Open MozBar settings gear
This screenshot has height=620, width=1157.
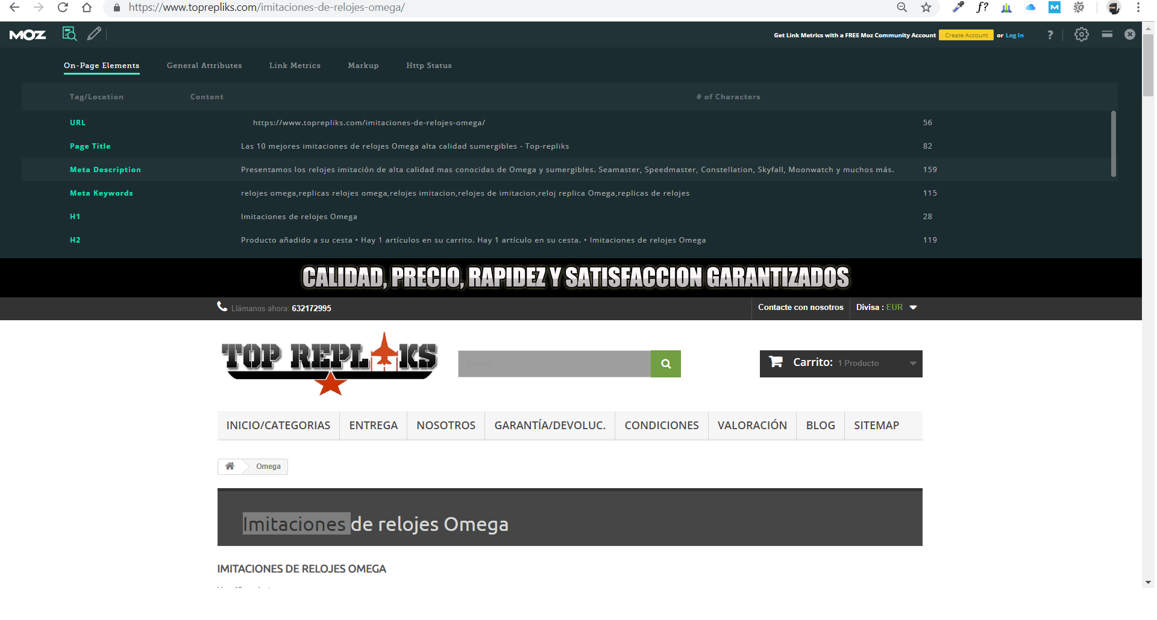pos(1082,34)
